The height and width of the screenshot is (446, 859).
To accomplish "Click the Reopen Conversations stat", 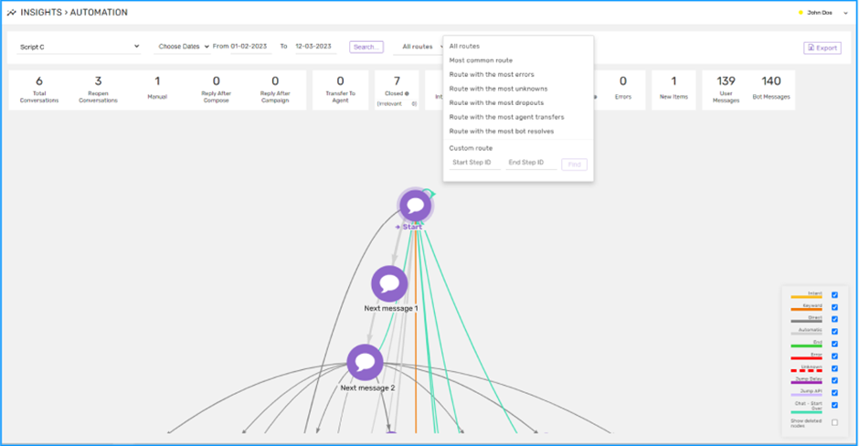I will click(98, 90).
